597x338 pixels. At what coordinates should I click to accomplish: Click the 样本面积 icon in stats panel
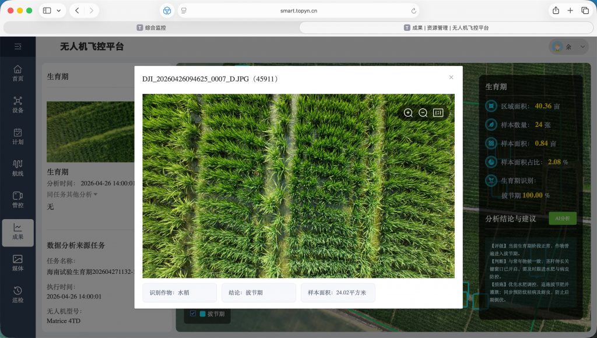(x=491, y=143)
